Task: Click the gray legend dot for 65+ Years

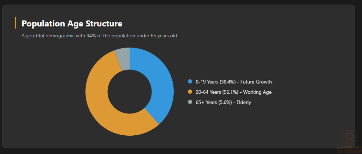Action: (190, 102)
